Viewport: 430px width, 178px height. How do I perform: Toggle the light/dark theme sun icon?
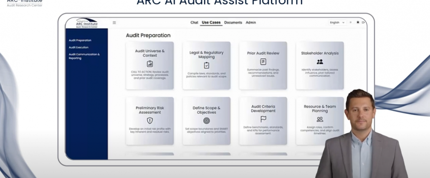pyautogui.click(x=358, y=23)
